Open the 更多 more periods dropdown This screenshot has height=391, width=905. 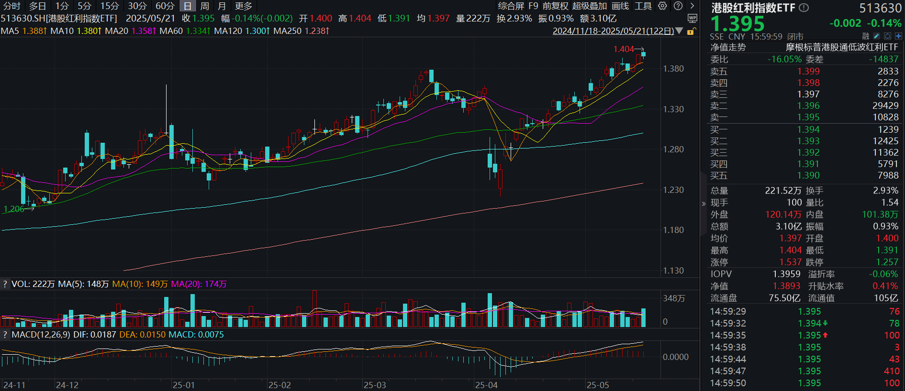point(244,6)
